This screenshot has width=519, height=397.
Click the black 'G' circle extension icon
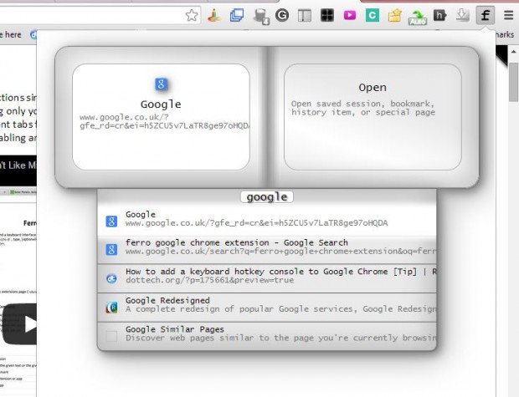click(x=282, y=15)
